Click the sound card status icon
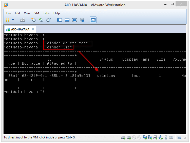Viewport: 190px width, 143px height. click(161, 138)
